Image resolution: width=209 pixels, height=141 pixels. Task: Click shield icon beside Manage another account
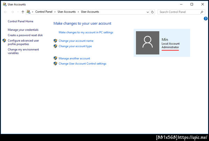click(x=55, y=58)
